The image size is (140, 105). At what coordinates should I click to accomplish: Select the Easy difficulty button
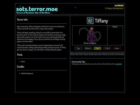pos(78,48)
